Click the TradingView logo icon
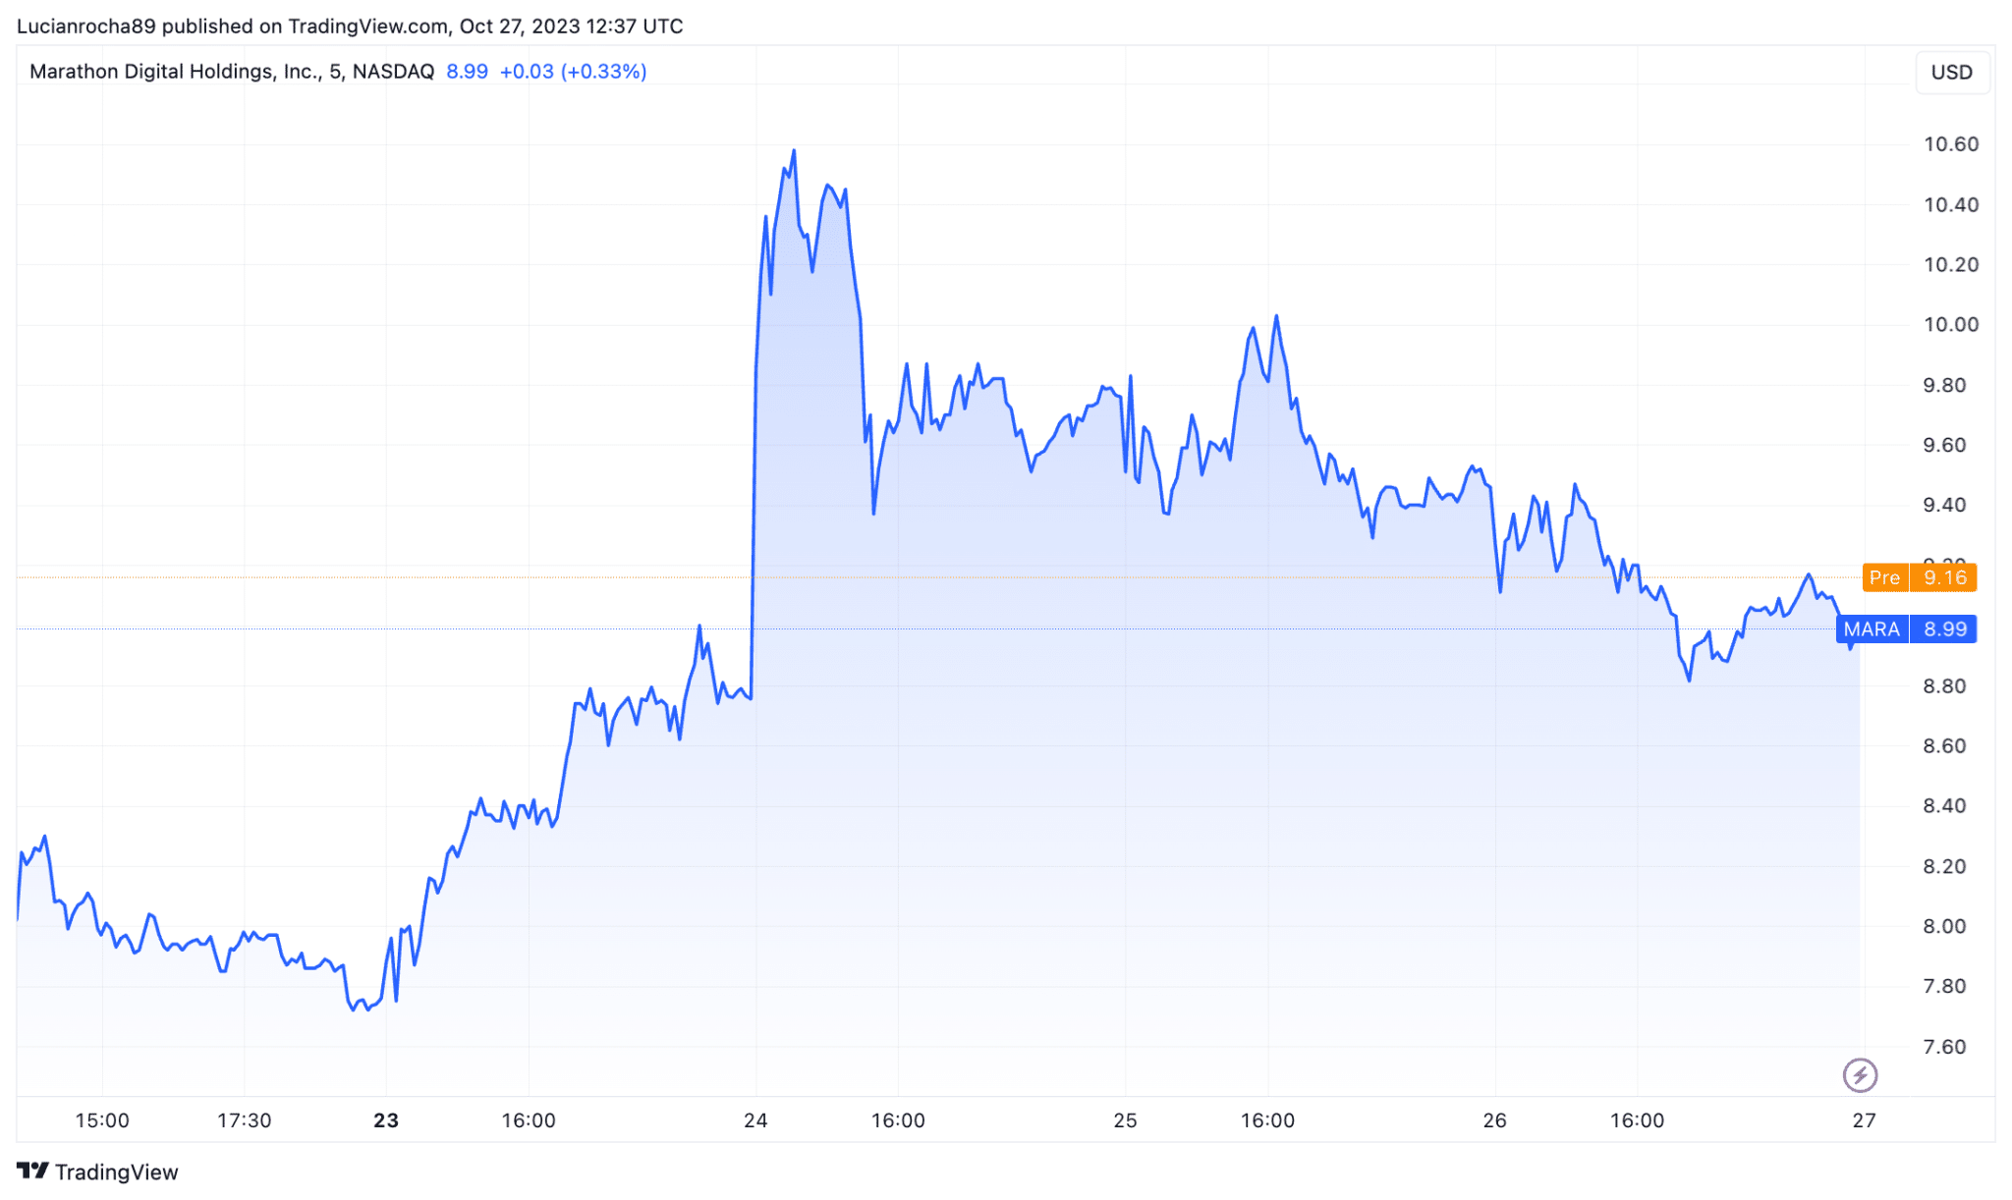Screen dimensions: 2012x1200 pos(32,1171)
